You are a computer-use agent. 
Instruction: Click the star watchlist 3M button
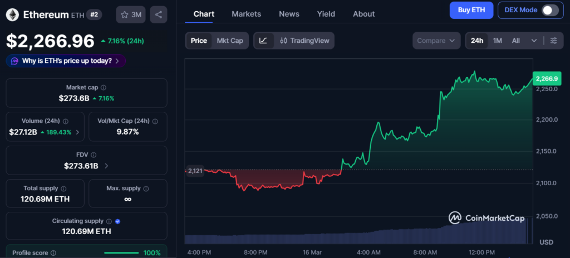pyautogui.click(x=130, y=15)
